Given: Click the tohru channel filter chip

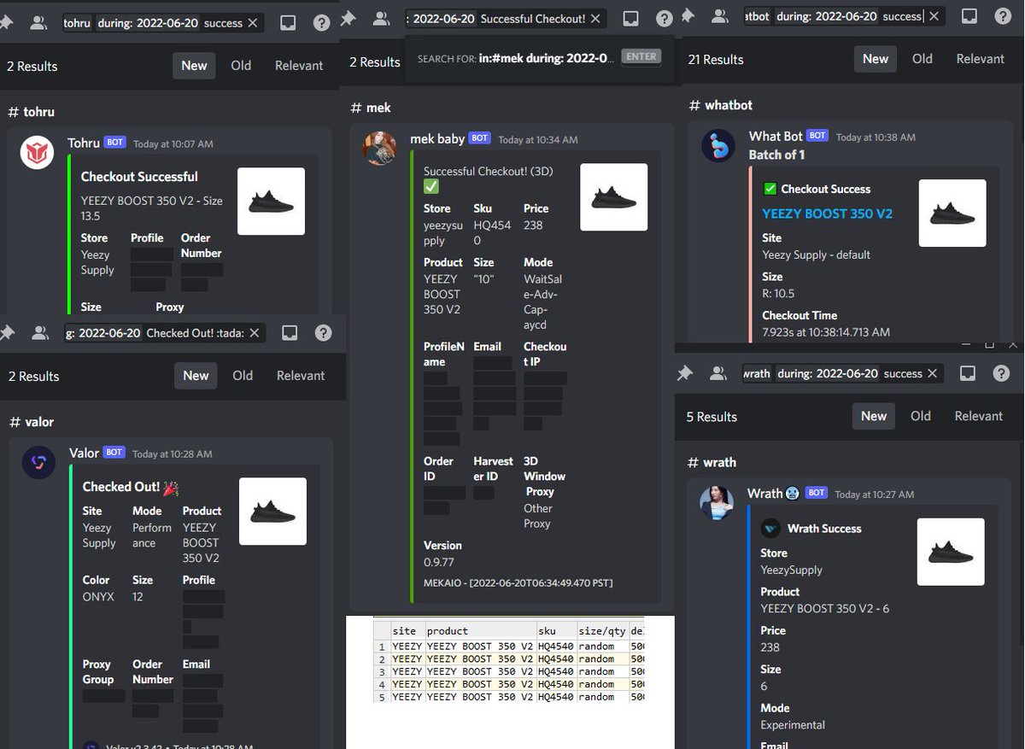Looking at the screenshot, I should (77, 23).
